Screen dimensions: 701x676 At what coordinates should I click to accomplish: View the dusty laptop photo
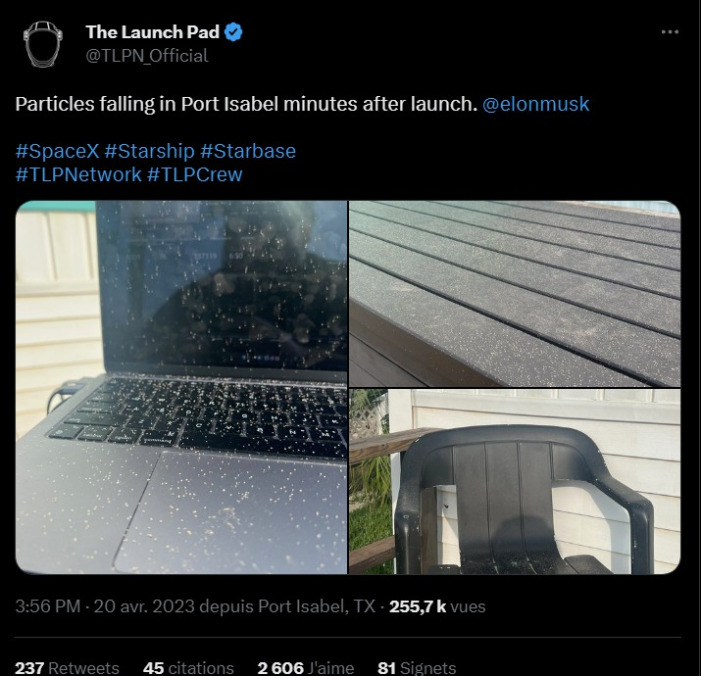point(181,387)
